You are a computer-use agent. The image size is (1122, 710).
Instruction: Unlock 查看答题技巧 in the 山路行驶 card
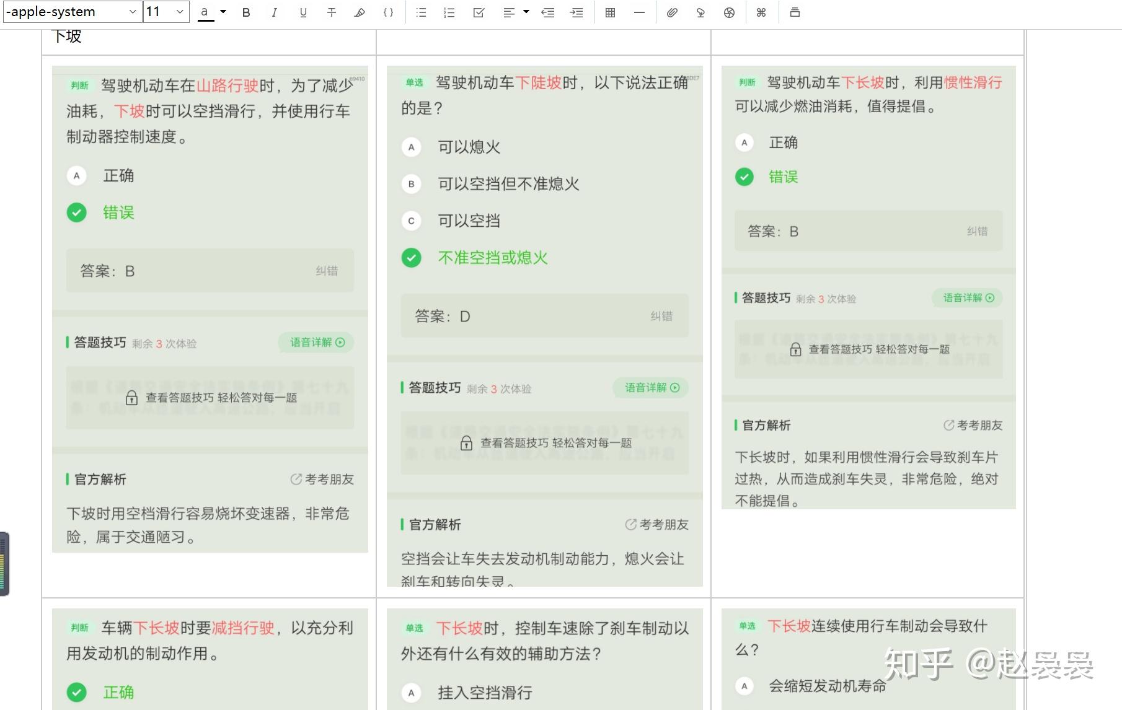tap(211, 398)
